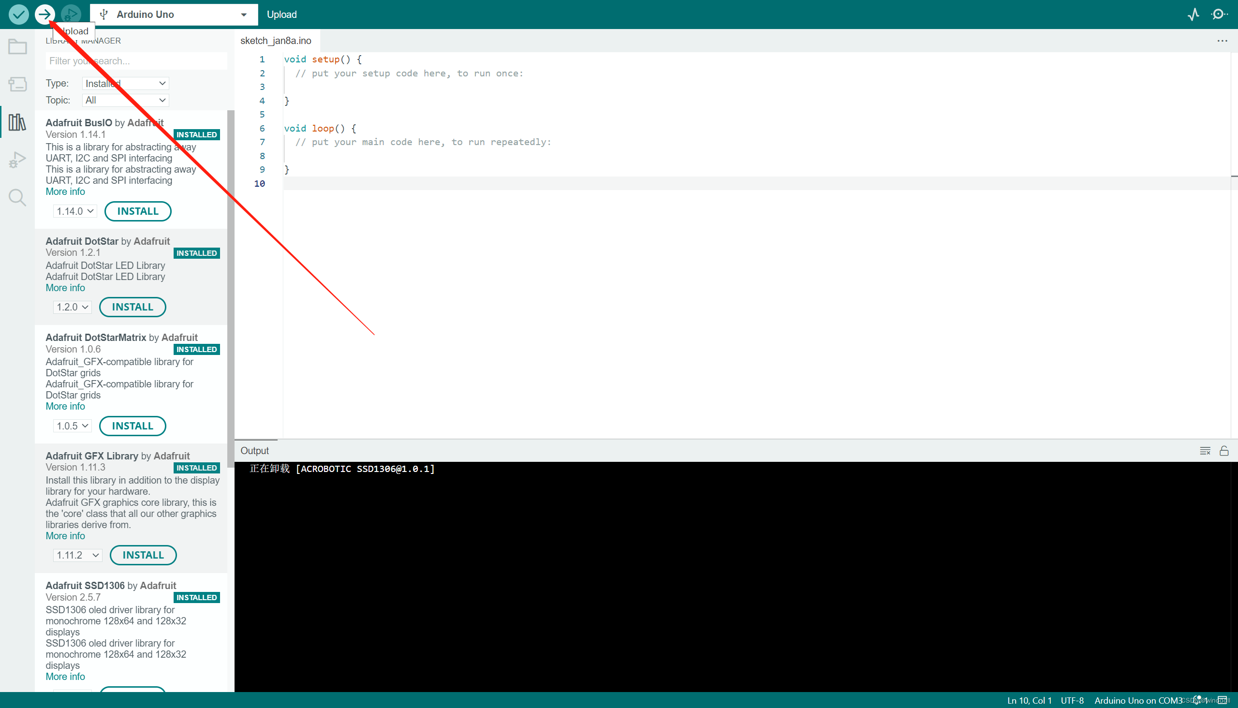Viewport: 1238px width, 708px height.
Task: Start debugging with the debug icon
Action: 71,14
